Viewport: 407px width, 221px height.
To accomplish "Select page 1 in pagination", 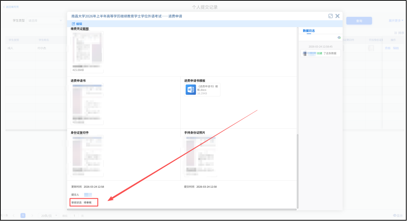I will [x=23, y=216].
